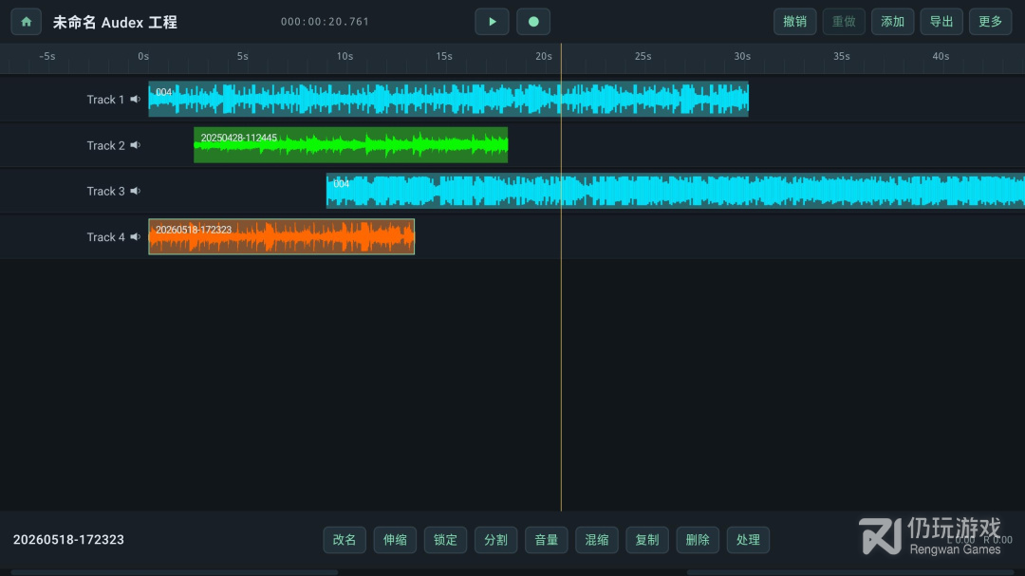Click the 删除 delete tool
1025x576 pixels.
(x=698, y=540)
